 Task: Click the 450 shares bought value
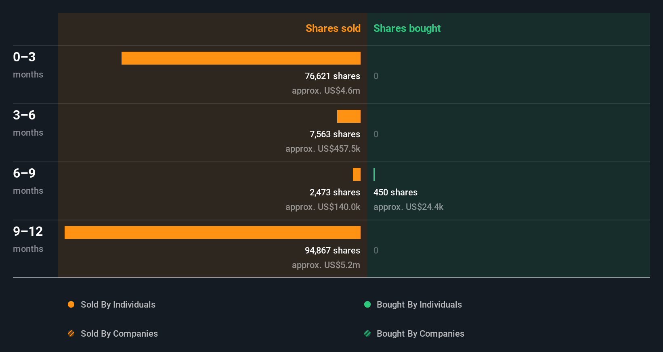click(x=395, y=192)
